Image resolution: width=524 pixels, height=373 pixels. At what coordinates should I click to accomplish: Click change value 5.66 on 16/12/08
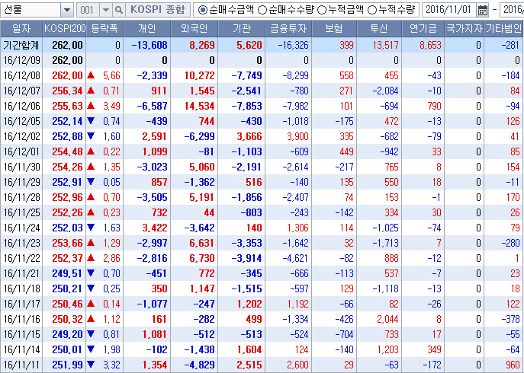tap(111, 75)
